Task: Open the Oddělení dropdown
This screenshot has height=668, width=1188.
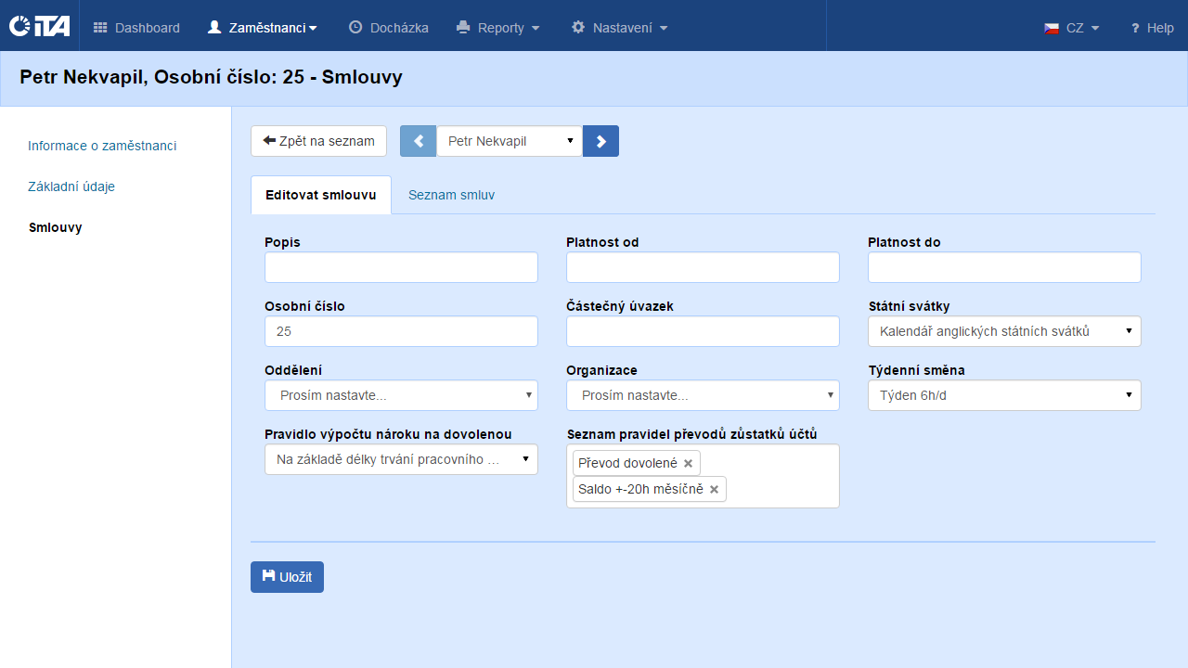Action: pyautogui.click(x=401, y=395)
